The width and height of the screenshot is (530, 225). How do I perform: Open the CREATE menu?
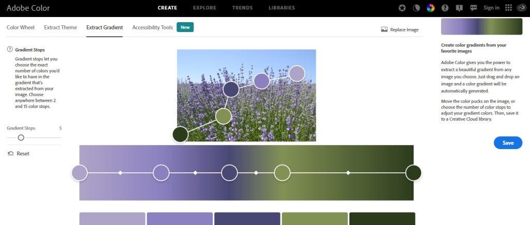coord(167,8)
